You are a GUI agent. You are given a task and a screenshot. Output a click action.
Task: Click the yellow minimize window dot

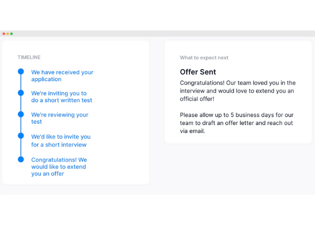(x=7, y=34)
